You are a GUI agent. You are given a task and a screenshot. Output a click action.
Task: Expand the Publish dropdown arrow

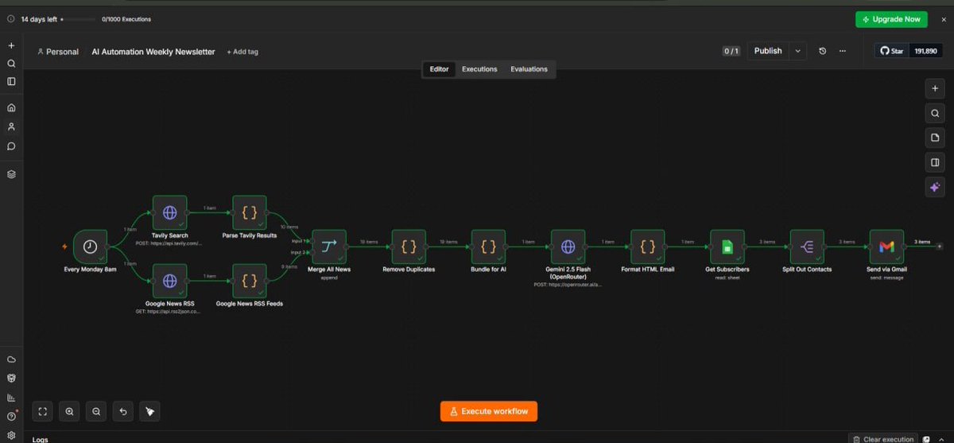[x=798, y=51]
